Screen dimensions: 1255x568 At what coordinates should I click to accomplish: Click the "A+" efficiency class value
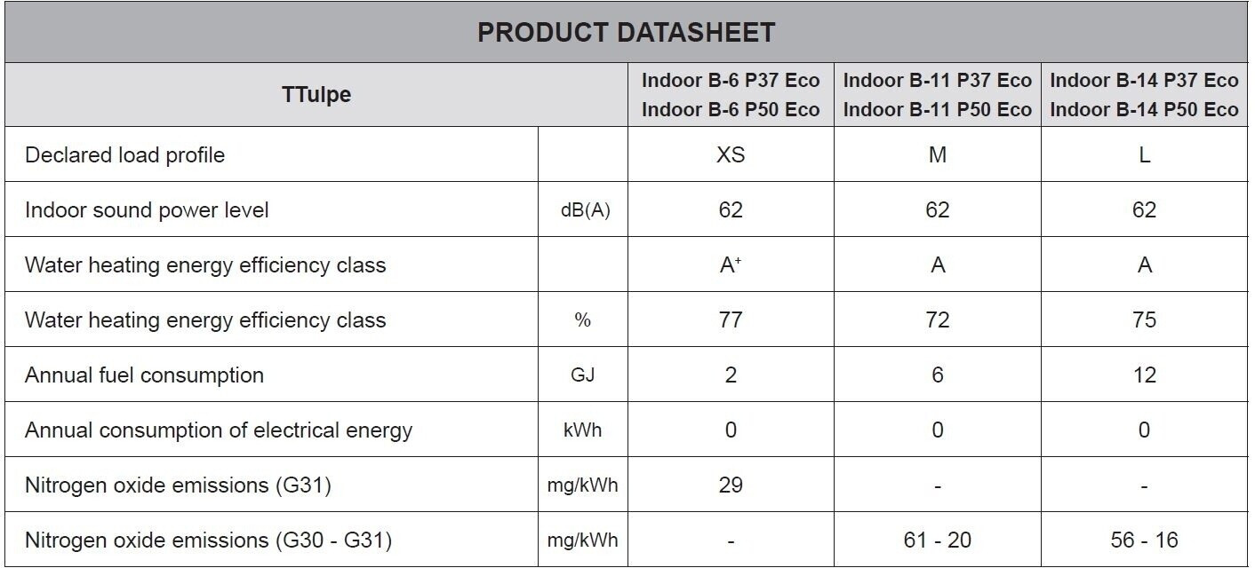tap(731, 265)
